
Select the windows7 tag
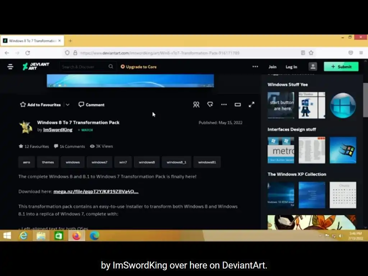[x=99, y=162]
